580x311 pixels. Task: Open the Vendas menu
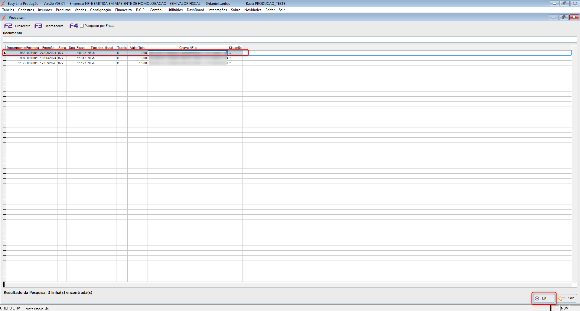point(80,10)
